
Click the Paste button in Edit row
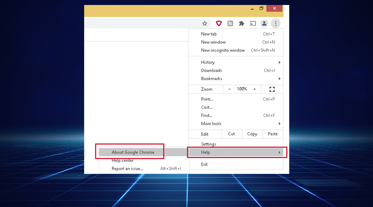click(x=273, y=134)
